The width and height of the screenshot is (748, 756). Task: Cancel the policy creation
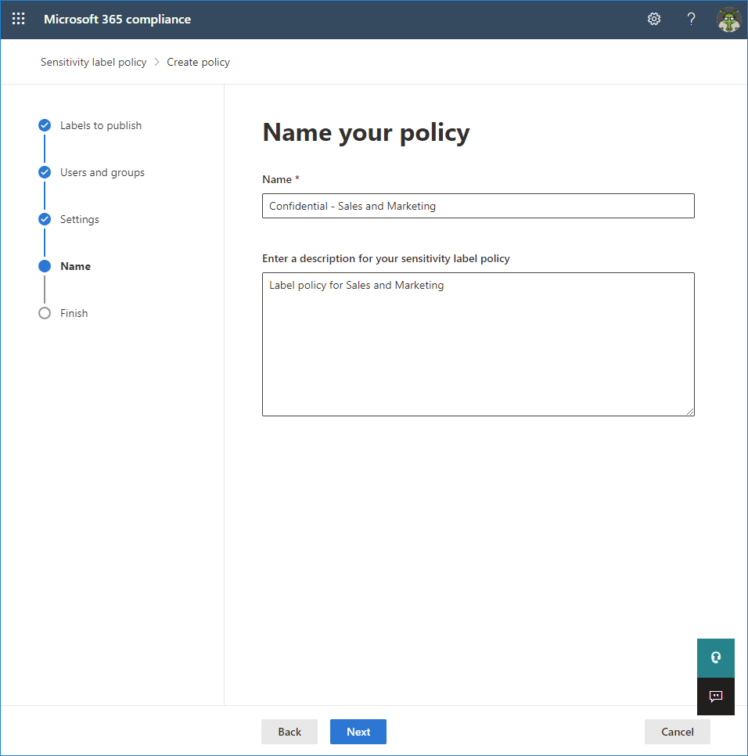pos(677,732)
